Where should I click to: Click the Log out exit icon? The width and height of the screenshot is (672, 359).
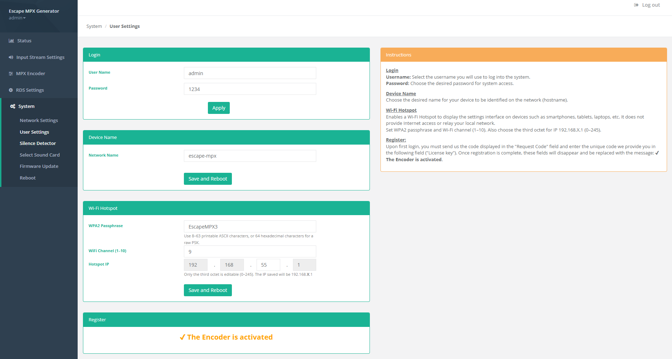click(x=636, y=5)
